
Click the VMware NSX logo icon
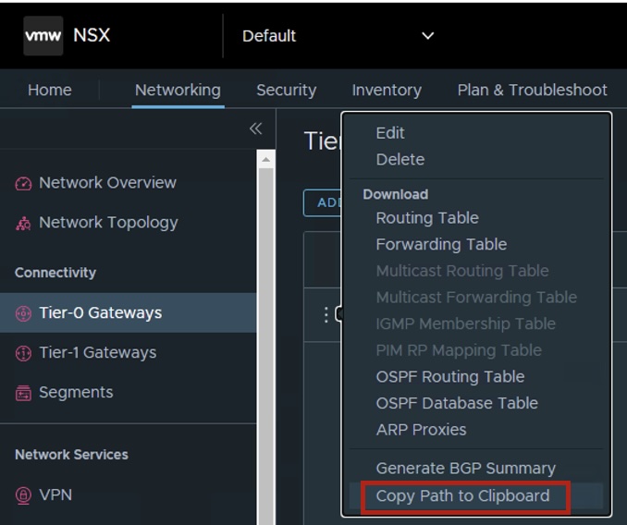click(43, 36)
